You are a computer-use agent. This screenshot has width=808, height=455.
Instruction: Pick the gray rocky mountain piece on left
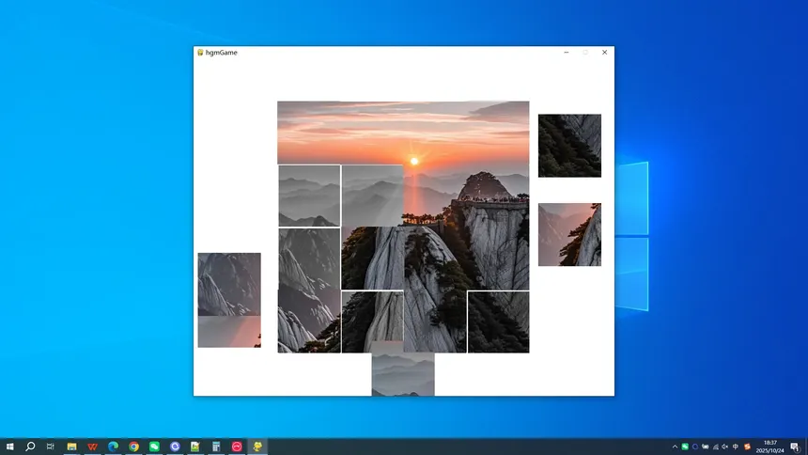228,284
